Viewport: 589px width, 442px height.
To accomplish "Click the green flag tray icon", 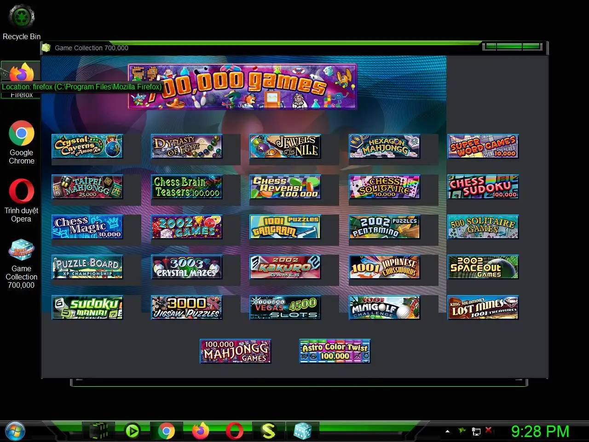I will tap(462, 431).
